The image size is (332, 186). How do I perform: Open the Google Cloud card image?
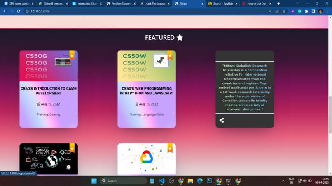147,159
